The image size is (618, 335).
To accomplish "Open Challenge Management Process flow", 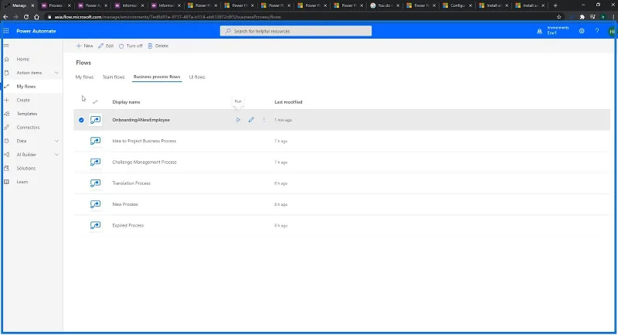I will (x=144, y=162).
